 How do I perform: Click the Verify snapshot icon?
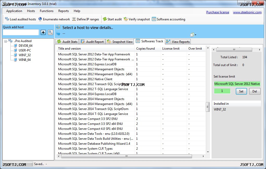[x=126, y=19]
